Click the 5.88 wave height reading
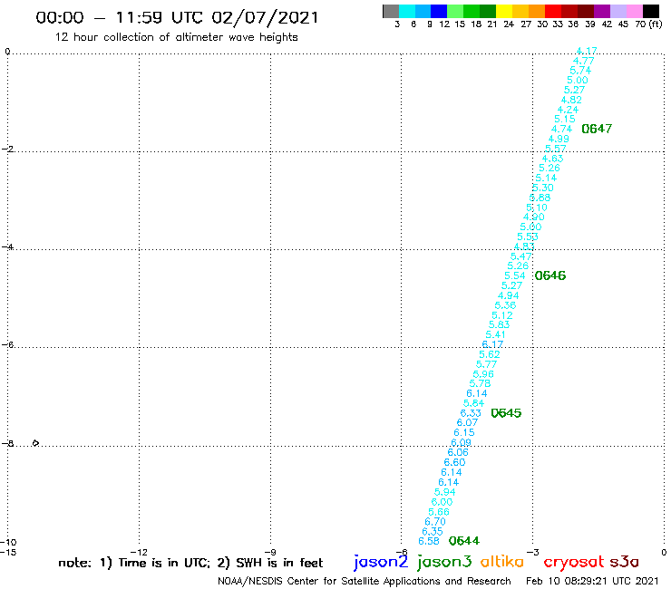This screenshot has height=589, width=671. (x=540, y=198)
